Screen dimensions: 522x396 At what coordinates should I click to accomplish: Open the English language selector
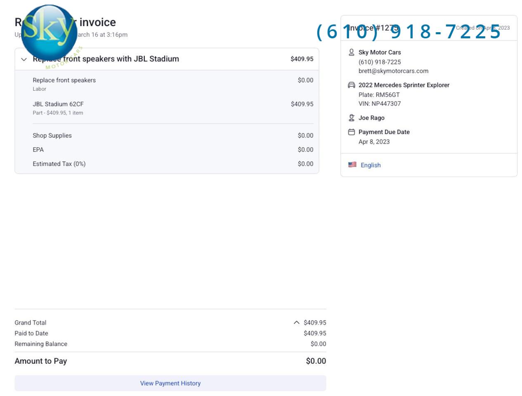[x=371, y=165]
